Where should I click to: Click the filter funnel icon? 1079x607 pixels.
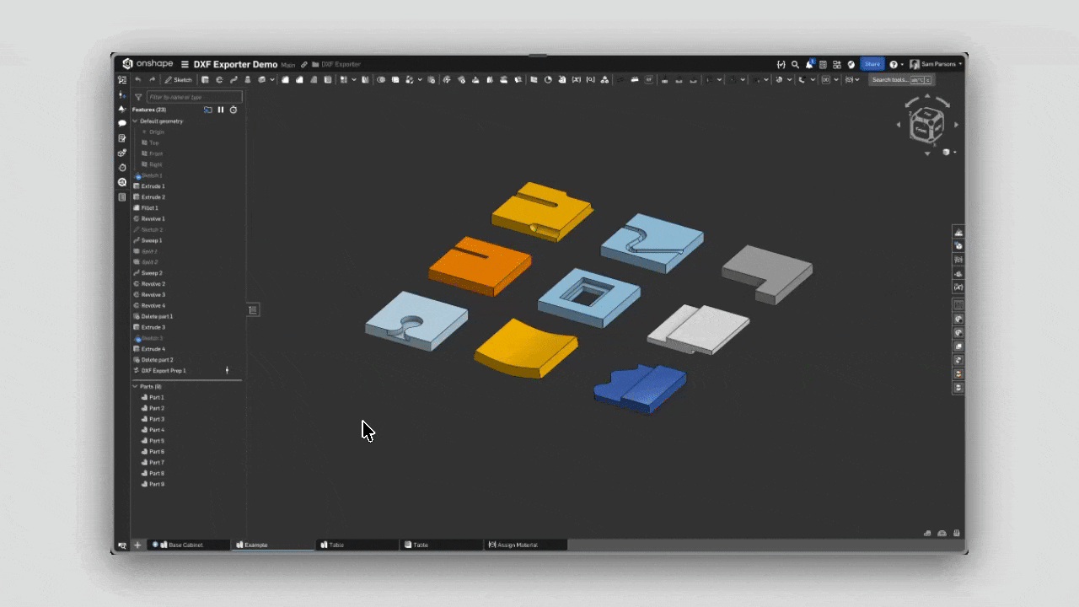coord(138,97)
